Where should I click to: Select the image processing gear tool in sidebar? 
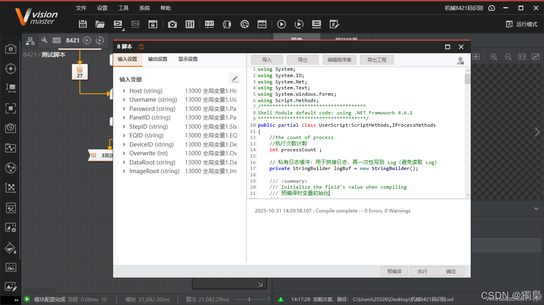pos(10,227)
